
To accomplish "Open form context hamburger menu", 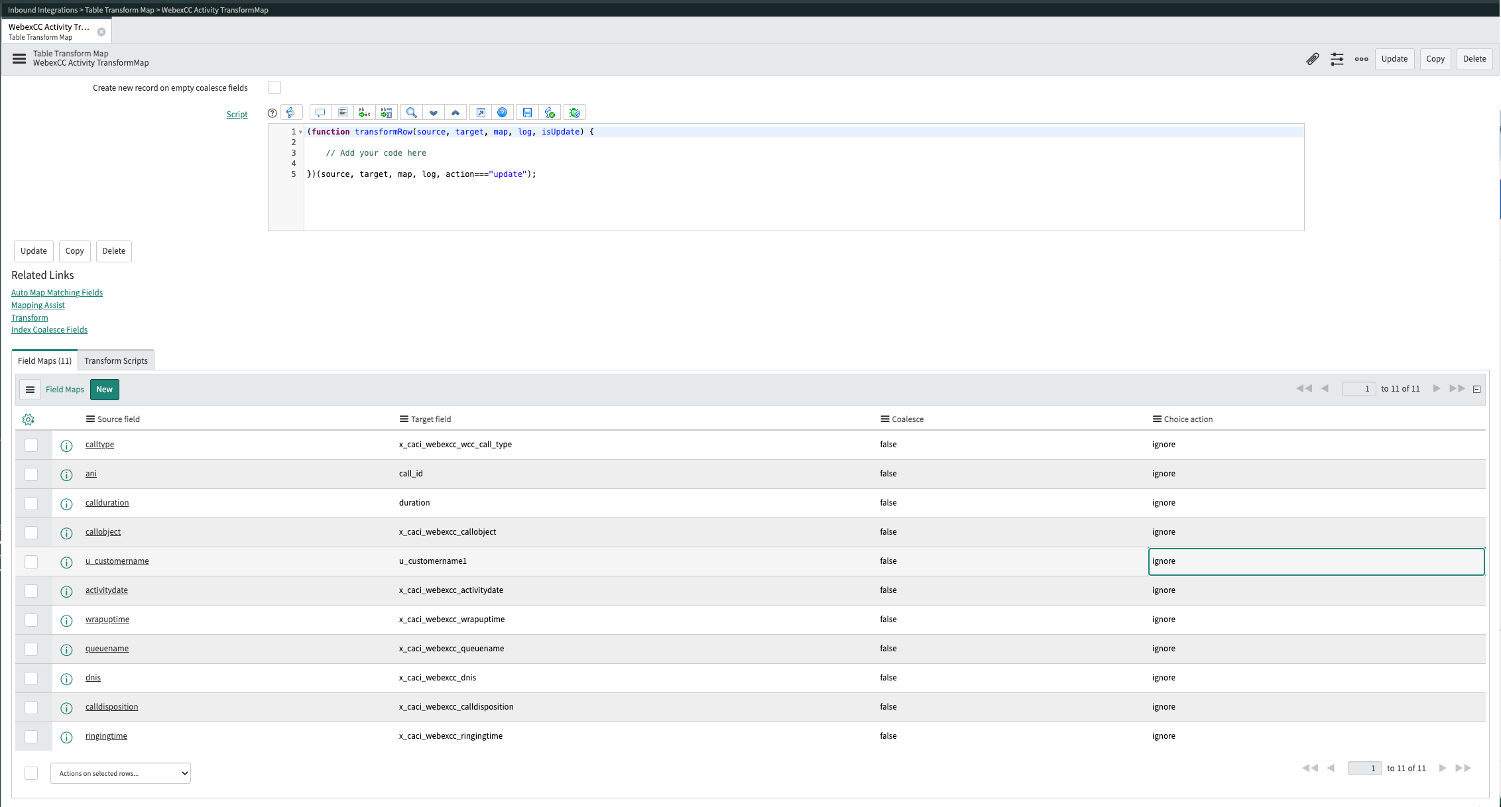I will pyautogui.click(x=19, y=59).
